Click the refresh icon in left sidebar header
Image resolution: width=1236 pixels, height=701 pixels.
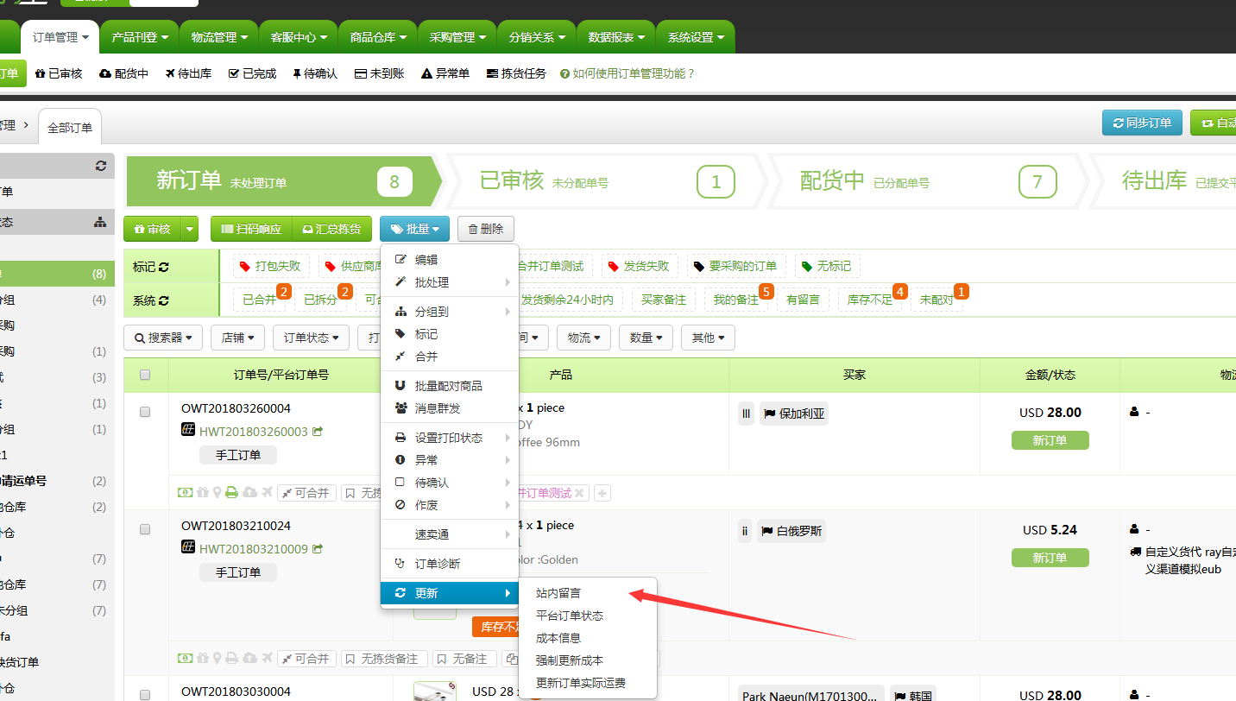[x=101, y=166]
